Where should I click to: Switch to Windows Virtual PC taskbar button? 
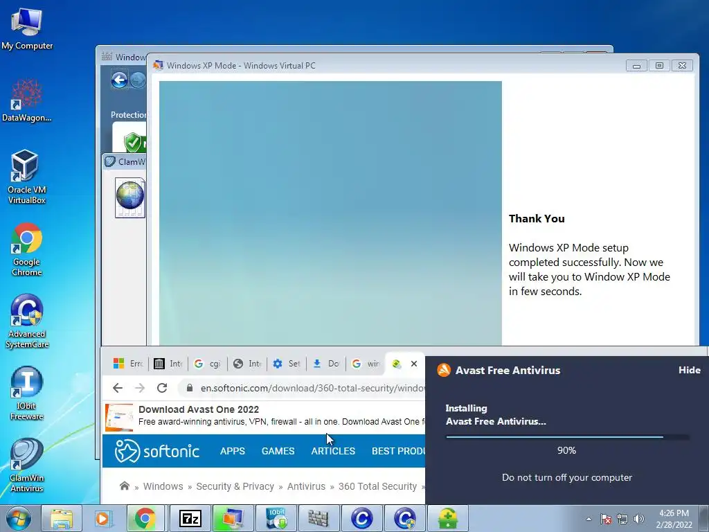click(x=233, y=518)
